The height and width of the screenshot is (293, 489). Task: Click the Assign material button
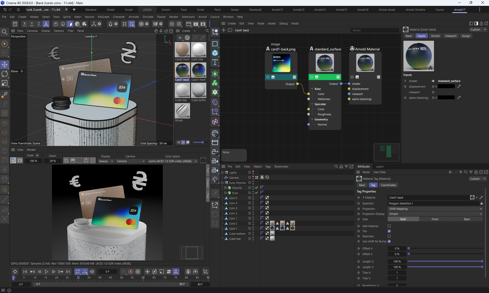click(x=466, y=36)
